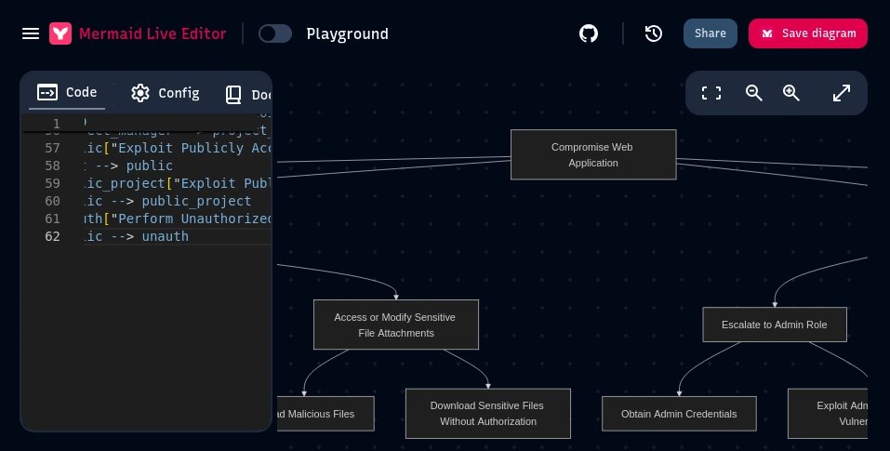
Task: Zoom in on the diagram
Action: coord(791,93)
